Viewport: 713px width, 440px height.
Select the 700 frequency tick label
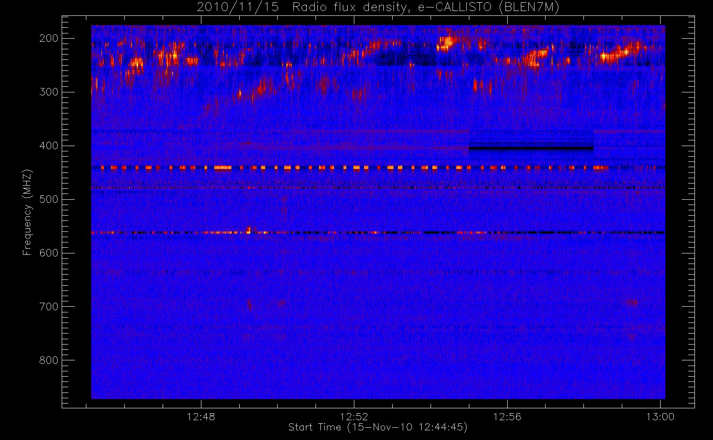(x=49, y=307)
